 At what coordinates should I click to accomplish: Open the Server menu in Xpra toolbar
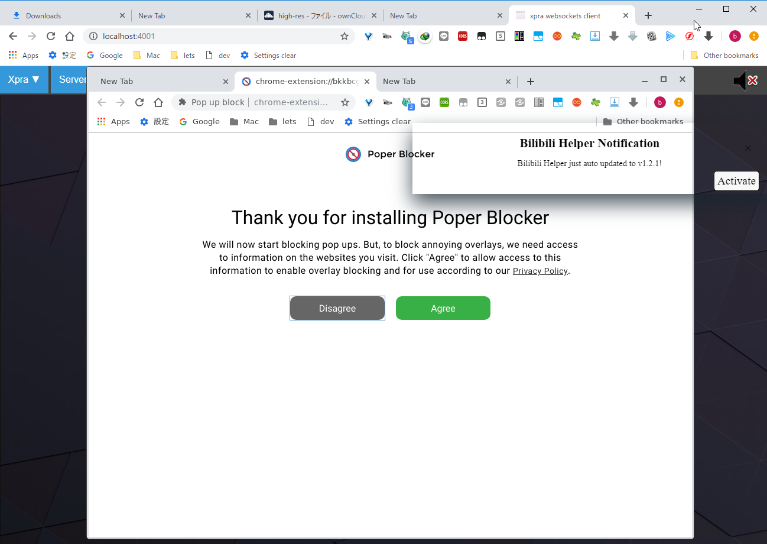click(70, 80)
